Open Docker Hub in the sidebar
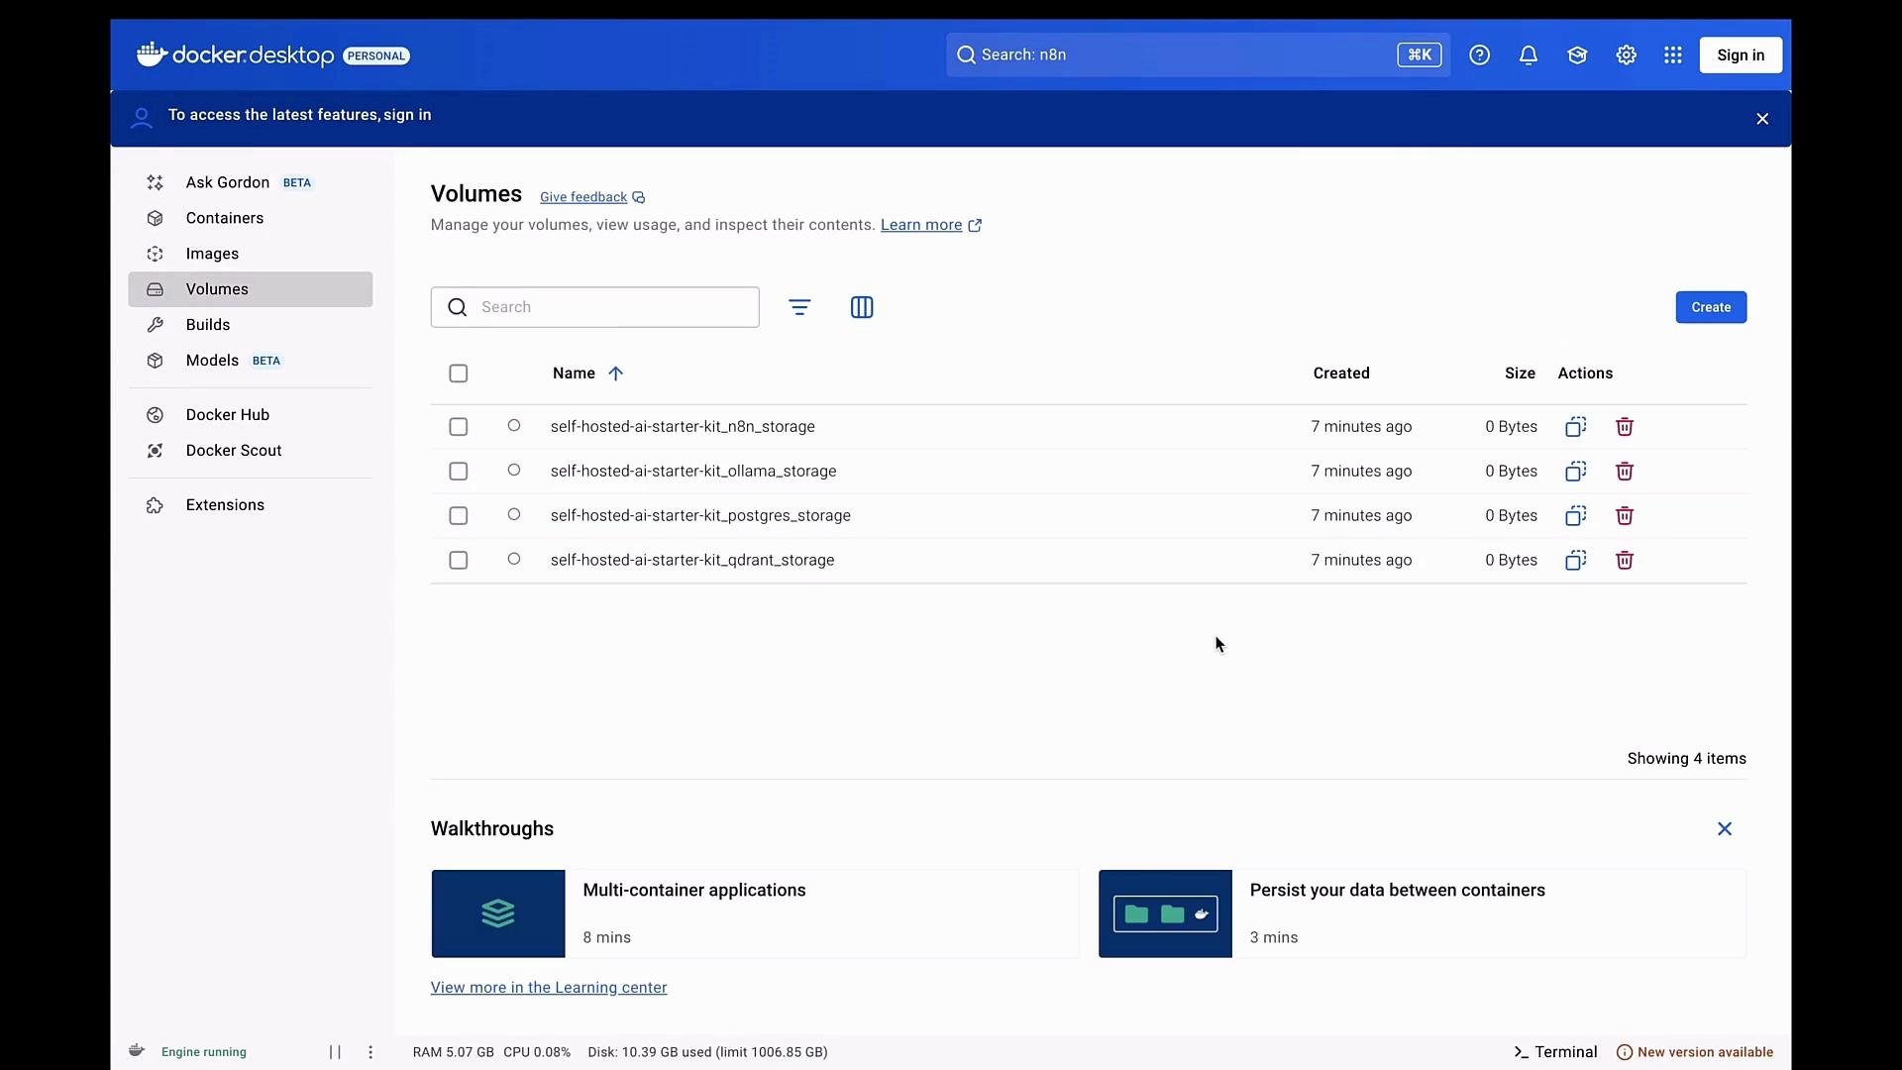 coord(250,415)
